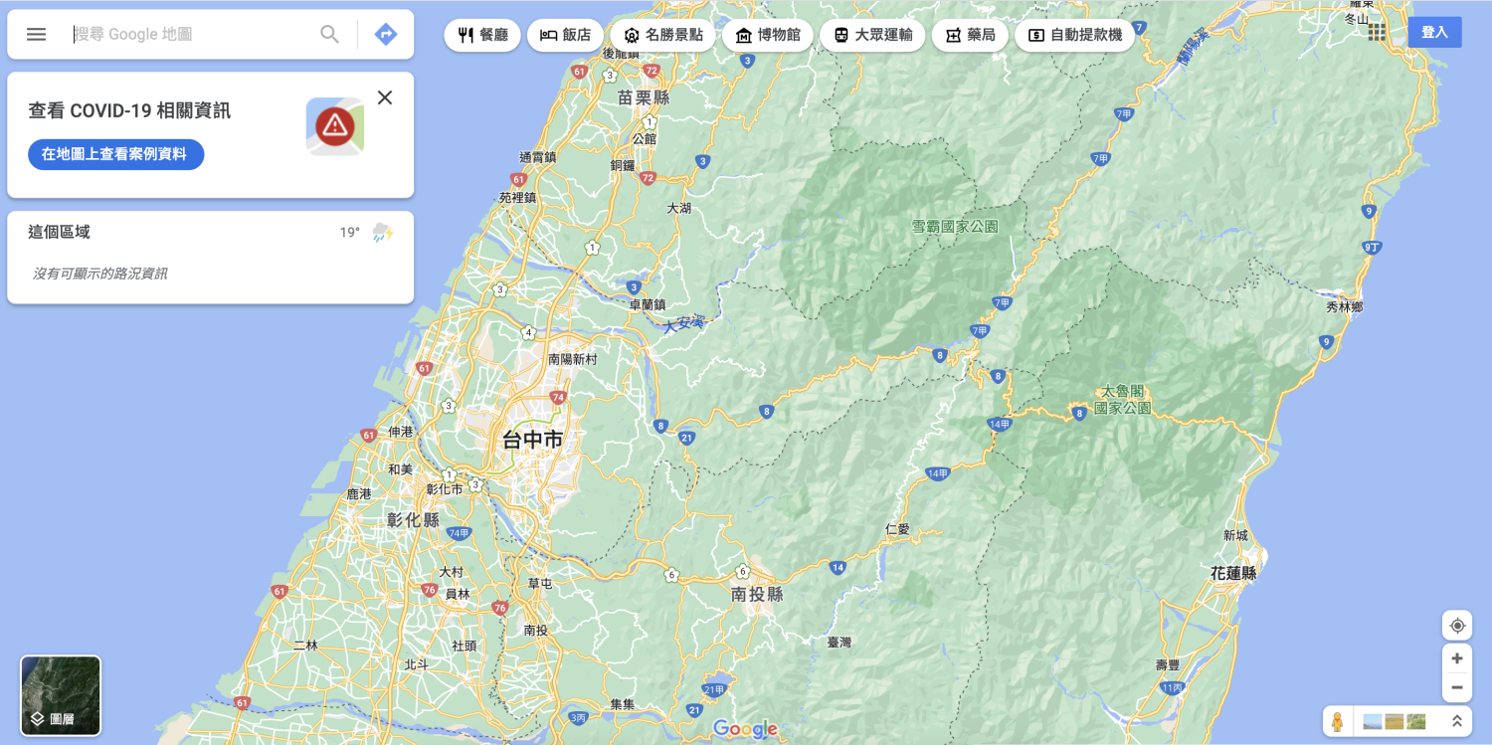Screen dimensions: 1492x745
Task: Click the 臺灣 map label
Action: tap(839, 643)
